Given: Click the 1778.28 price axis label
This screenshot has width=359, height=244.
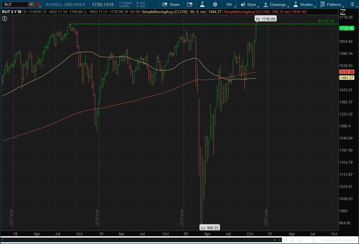Looking at the screenshot, I should point(346,17).
